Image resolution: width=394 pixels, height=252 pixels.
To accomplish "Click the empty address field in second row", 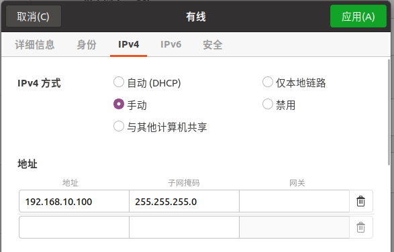I will pos(74,227).
